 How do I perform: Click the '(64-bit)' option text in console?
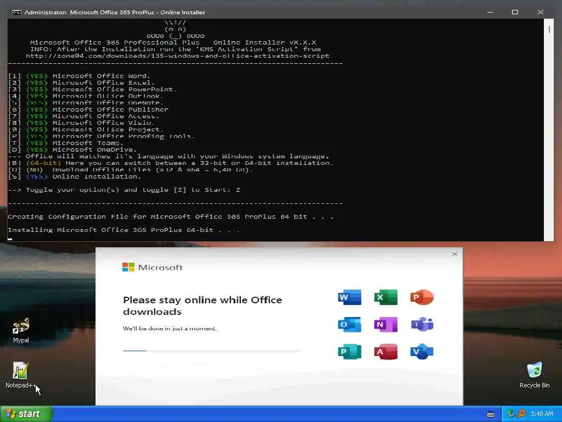tap(44, 163)
